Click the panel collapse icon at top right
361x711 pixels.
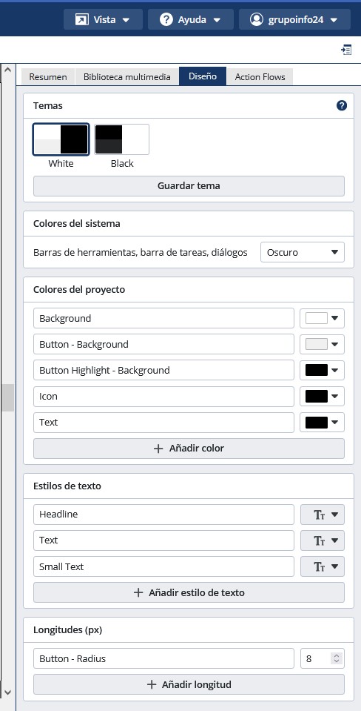click(346, 50)
